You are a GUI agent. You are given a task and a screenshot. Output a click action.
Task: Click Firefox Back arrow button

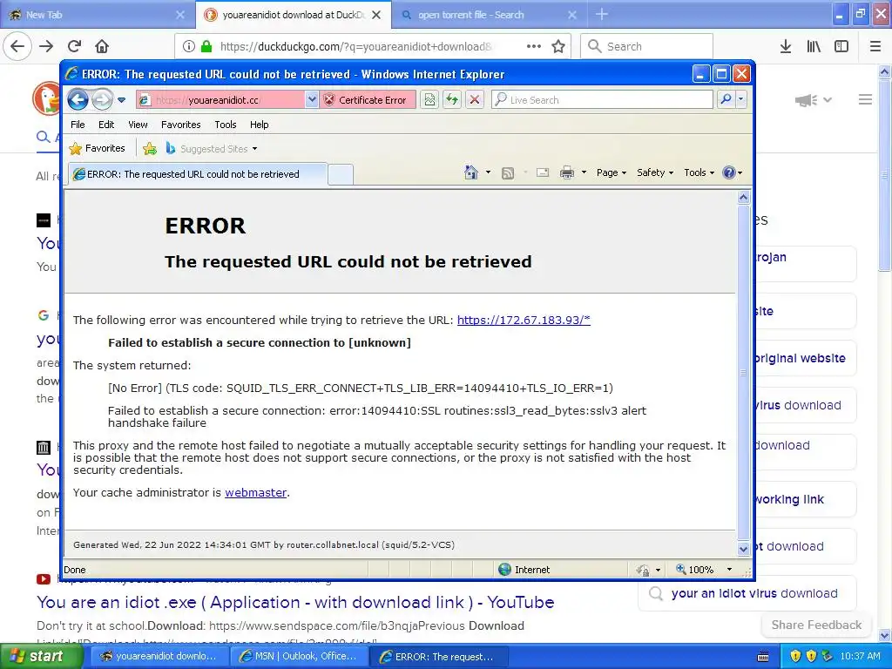tap(17, 47)
